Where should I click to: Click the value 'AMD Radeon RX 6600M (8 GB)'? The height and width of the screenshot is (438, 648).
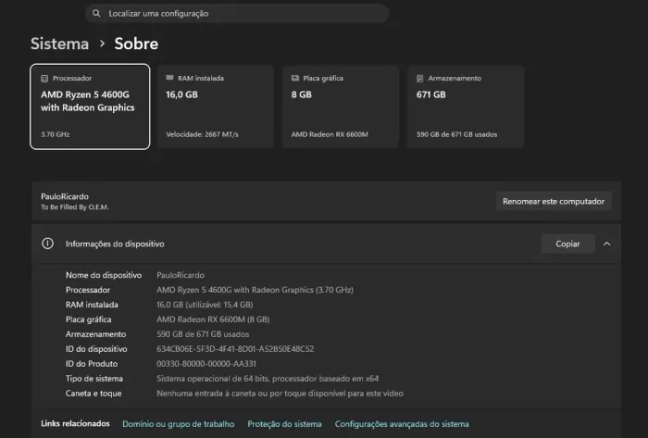click(213, 319)
